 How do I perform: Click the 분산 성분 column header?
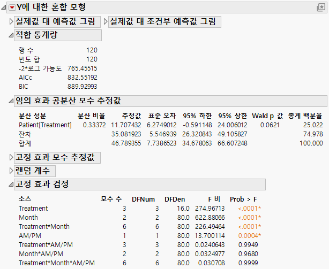(x=32, y=116)
